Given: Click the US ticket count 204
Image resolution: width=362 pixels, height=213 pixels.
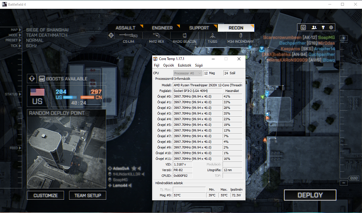Looking at the screenshot, I should point(61,92).
